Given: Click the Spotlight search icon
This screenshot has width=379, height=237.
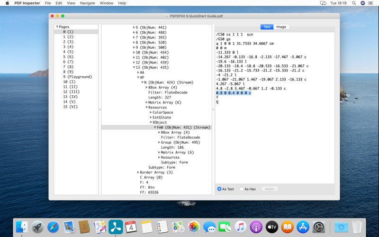Looking at the screenshot, I should click(x=354, y=3).
